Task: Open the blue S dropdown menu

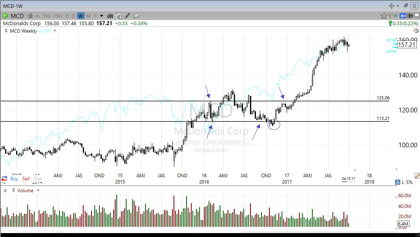Action: point(403,16)
